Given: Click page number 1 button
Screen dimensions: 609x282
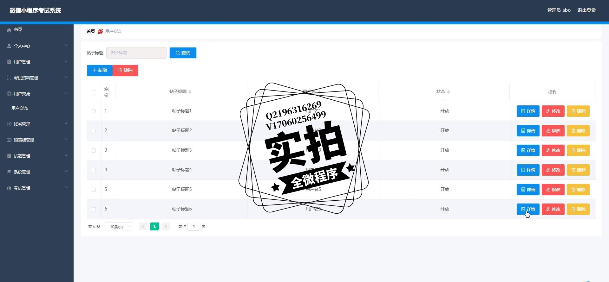Looking at the screenshot, I should click(154, 227).
